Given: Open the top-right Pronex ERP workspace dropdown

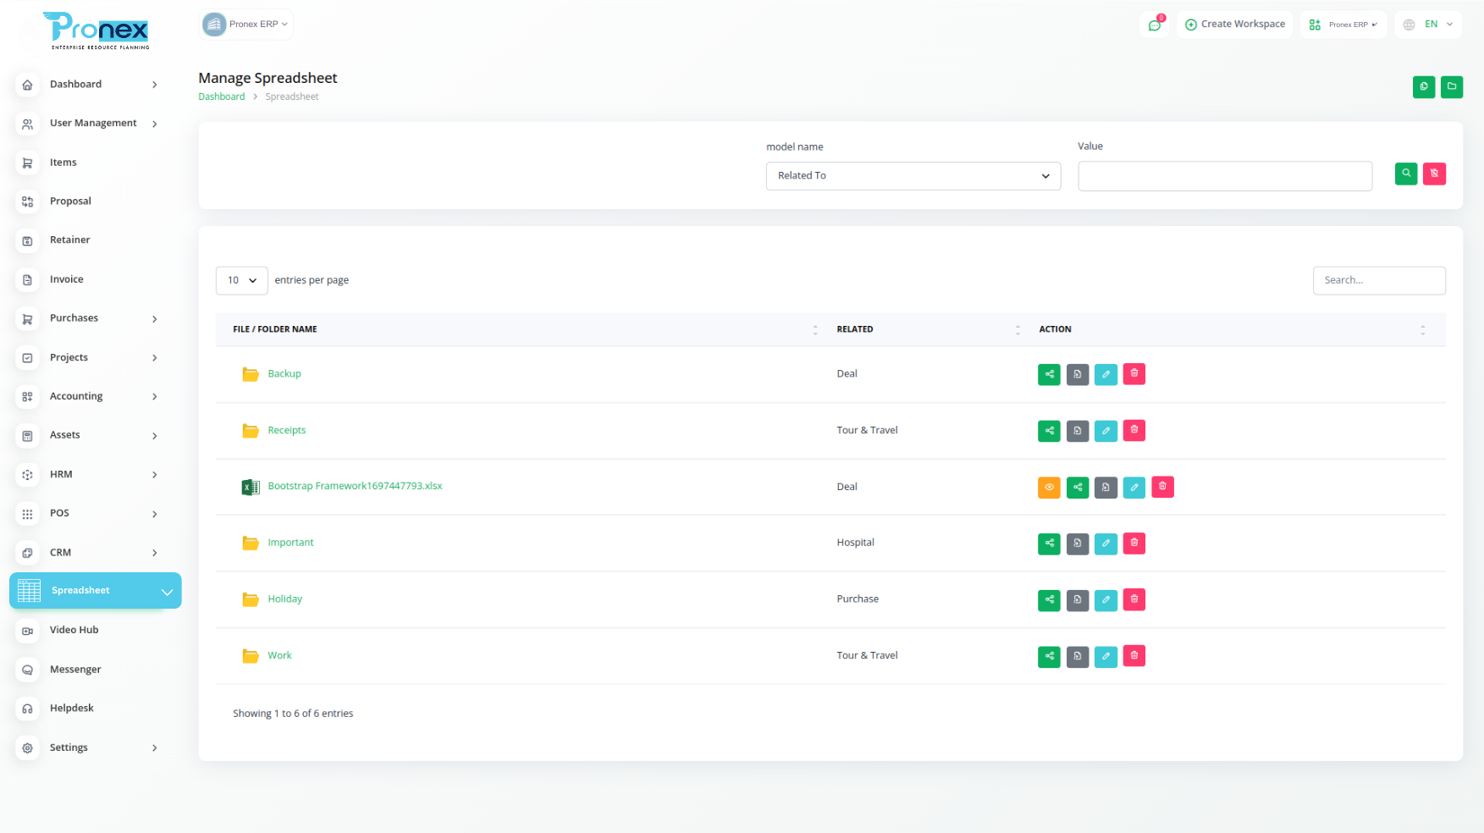Looking at the screenshot, I should pos(1343,25).
